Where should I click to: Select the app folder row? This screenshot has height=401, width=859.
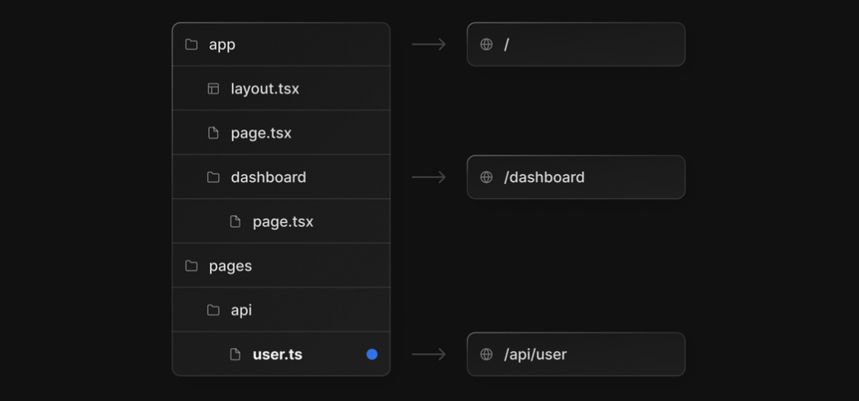pyautogui.click(x=281, y=44)
